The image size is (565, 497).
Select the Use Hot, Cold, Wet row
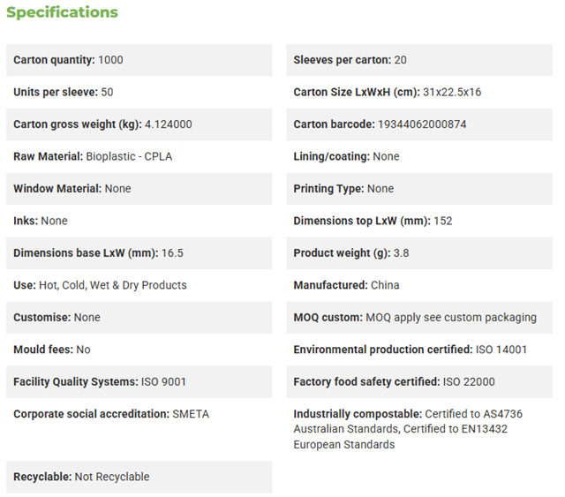click(139, 285)
